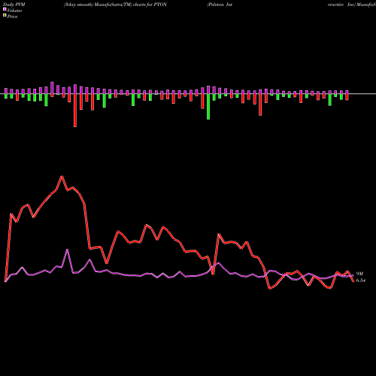Image resolution: width=376 pixels, height=376 pixels.
Task: Click the '6.54' price value label
Action: tap(361, 280)
